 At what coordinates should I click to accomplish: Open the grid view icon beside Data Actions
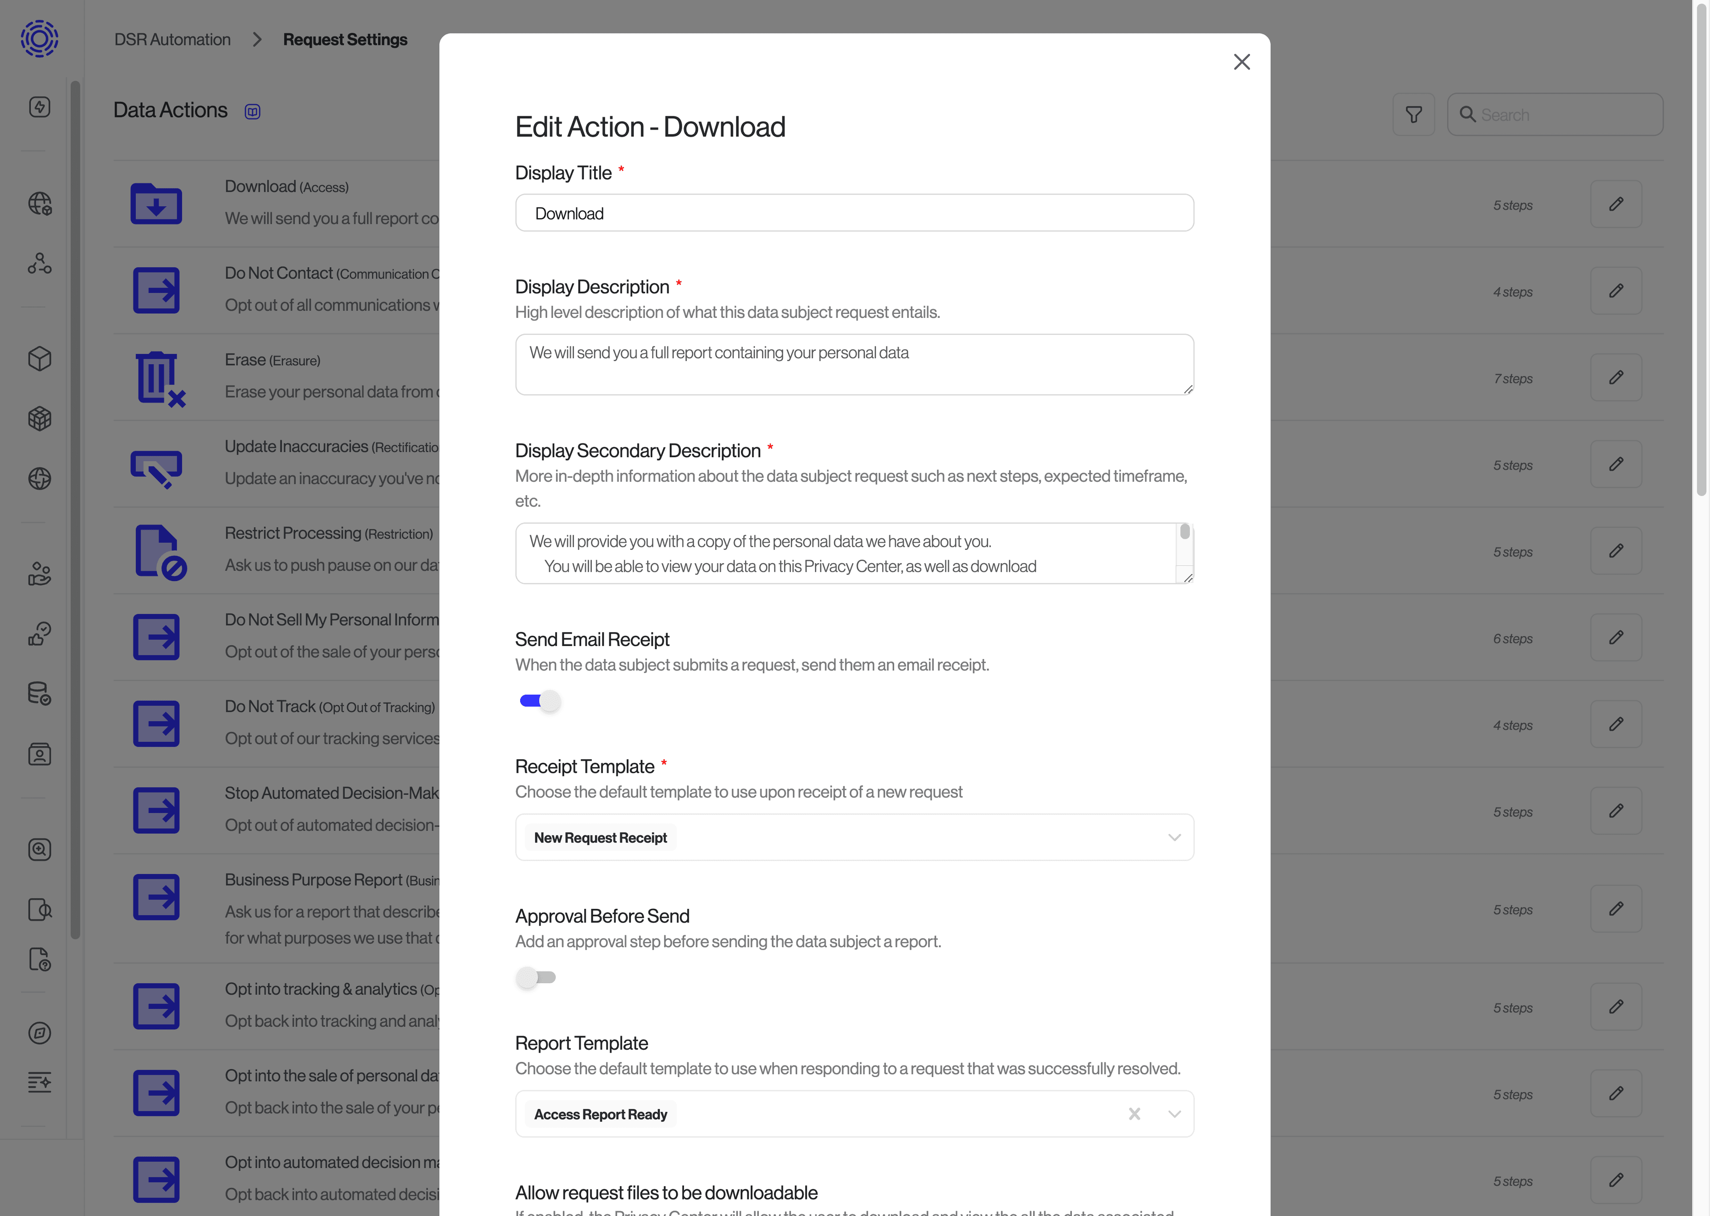pyautogui.click(x=252, y=111)
